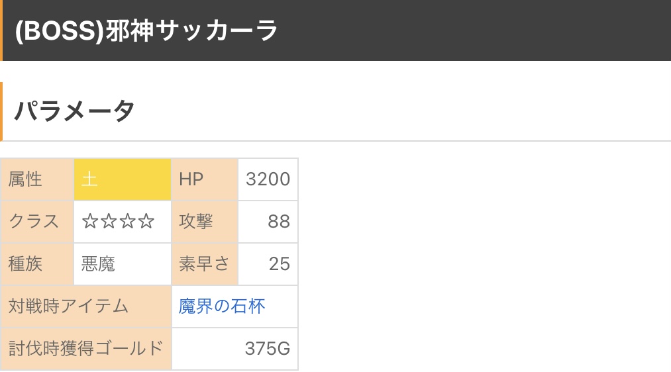Click the パラメータ section heading

75,111
